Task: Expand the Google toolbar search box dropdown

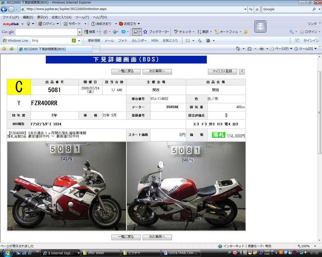Action: coord(79,32)
